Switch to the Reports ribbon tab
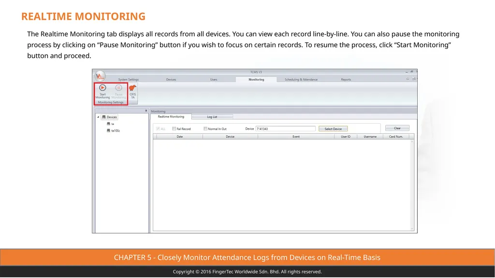The height and width of the screenshot is (278, 495). pyautogui.click(x=346, y=80)
